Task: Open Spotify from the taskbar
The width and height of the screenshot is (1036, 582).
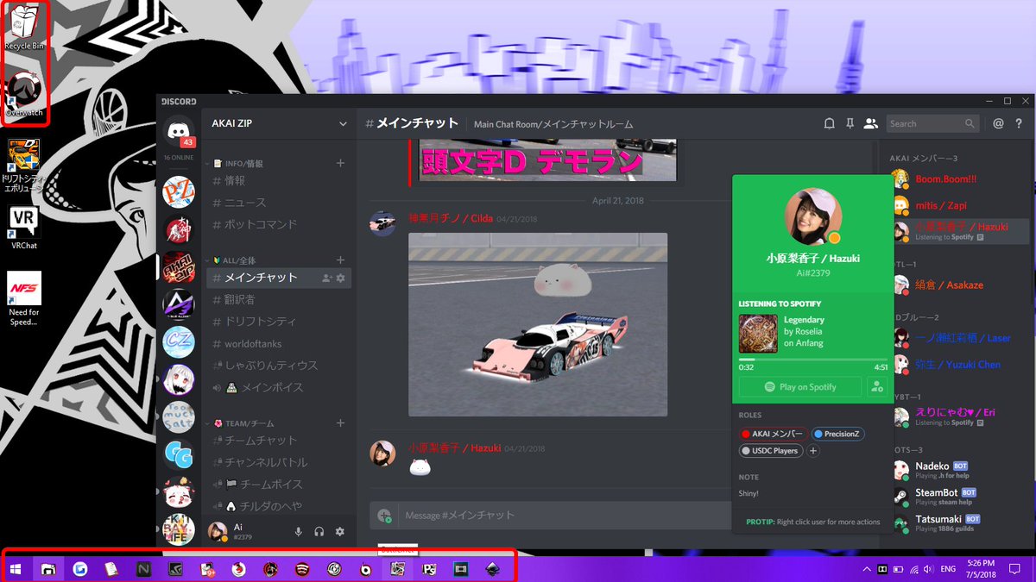Action: (x=302, y=569)
